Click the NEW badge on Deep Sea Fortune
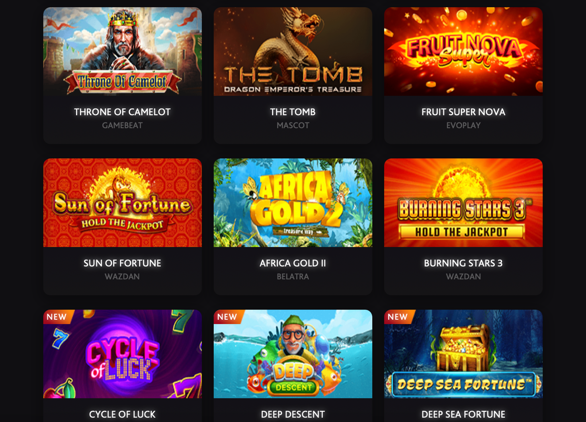The image size is (586, 422). (x=398, y=317)
